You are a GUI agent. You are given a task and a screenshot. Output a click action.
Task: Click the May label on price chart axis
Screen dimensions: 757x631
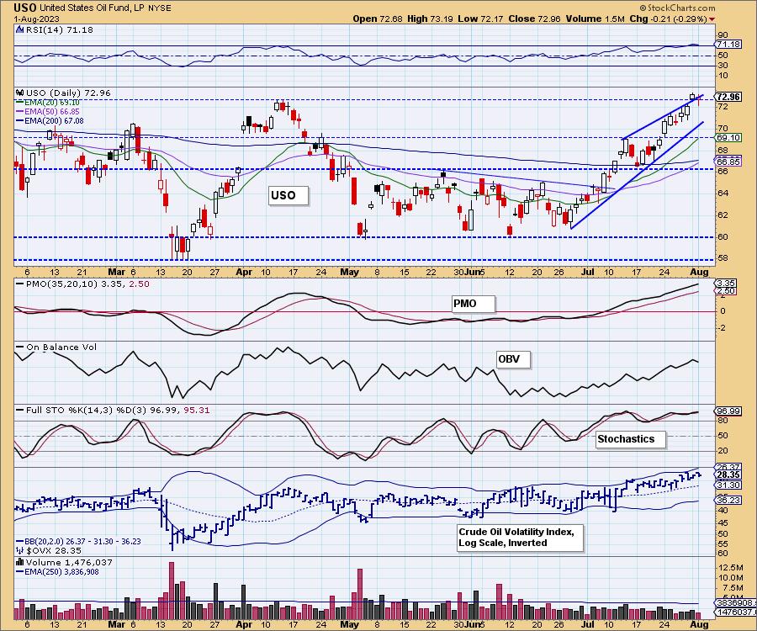point(350,273)
